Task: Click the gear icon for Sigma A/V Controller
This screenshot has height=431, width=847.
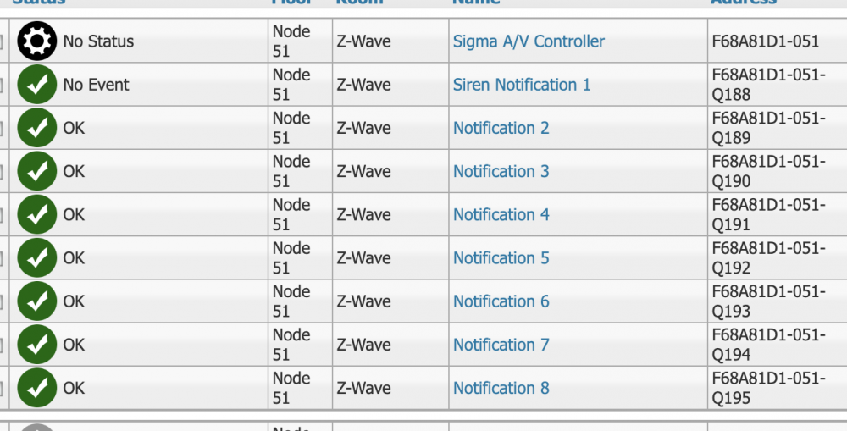Action: click(36, 41)
